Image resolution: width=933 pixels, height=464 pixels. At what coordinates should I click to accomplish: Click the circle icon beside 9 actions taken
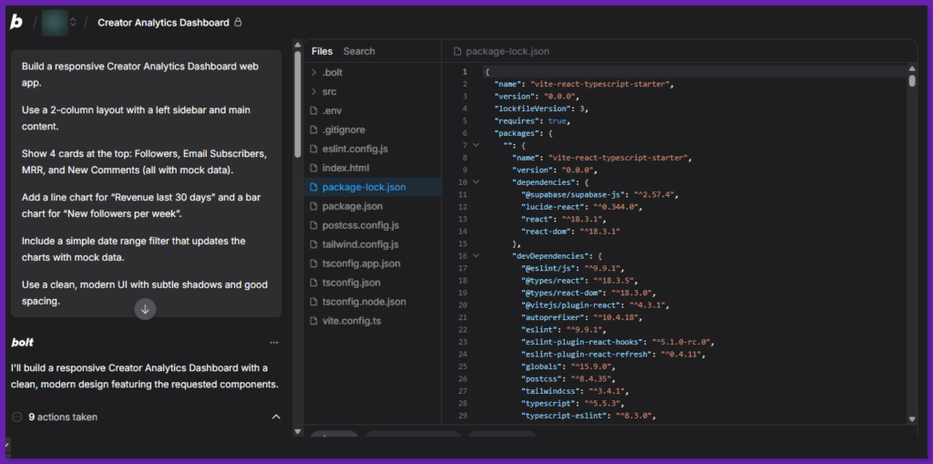coord(17,417)
